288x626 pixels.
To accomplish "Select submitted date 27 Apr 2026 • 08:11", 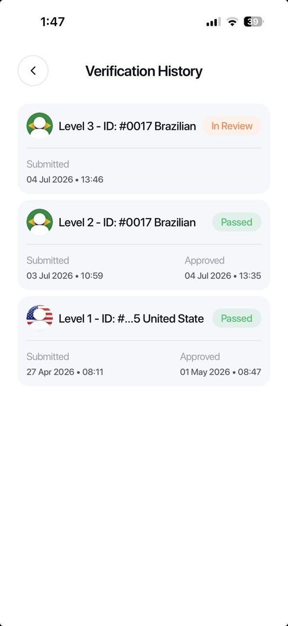I will pos(65,372).
